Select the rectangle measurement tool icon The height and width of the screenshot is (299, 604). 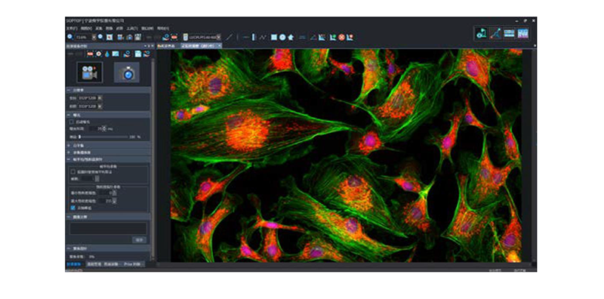pos(274,37)
